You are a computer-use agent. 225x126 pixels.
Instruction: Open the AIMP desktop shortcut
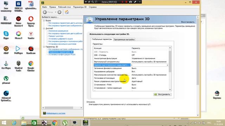pos(6,50)
